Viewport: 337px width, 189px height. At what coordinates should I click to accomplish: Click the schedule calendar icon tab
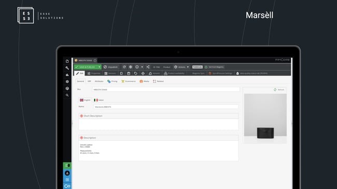click(129, 74)
